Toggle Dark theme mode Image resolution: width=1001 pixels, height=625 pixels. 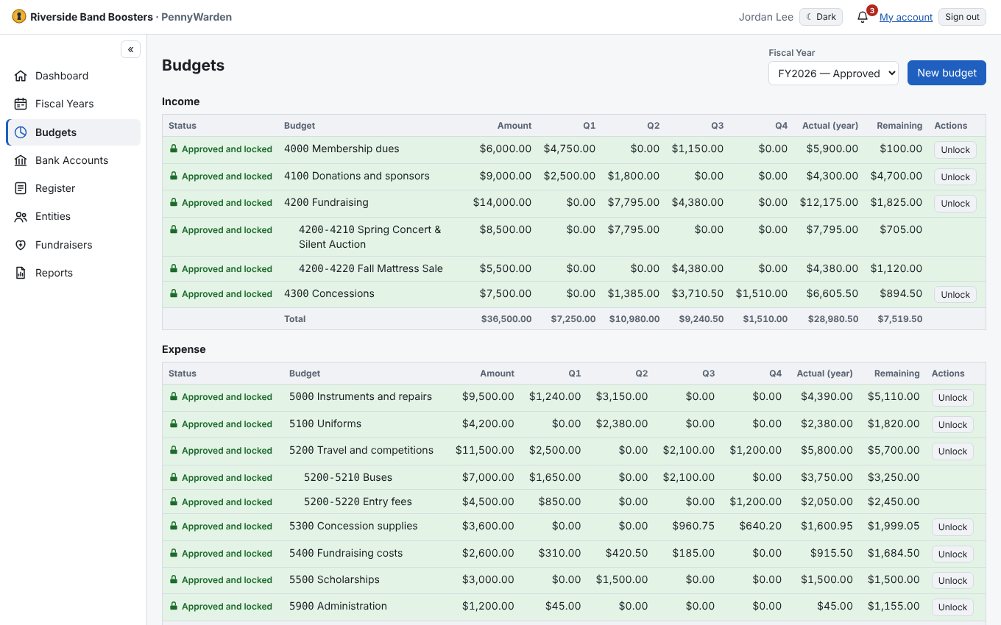(x=821, y=17)
